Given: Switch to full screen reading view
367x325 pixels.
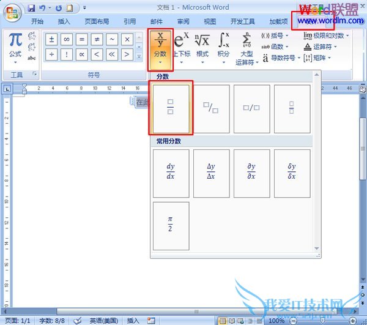Looking at the screenshot, I should click(x=232, y=321).
